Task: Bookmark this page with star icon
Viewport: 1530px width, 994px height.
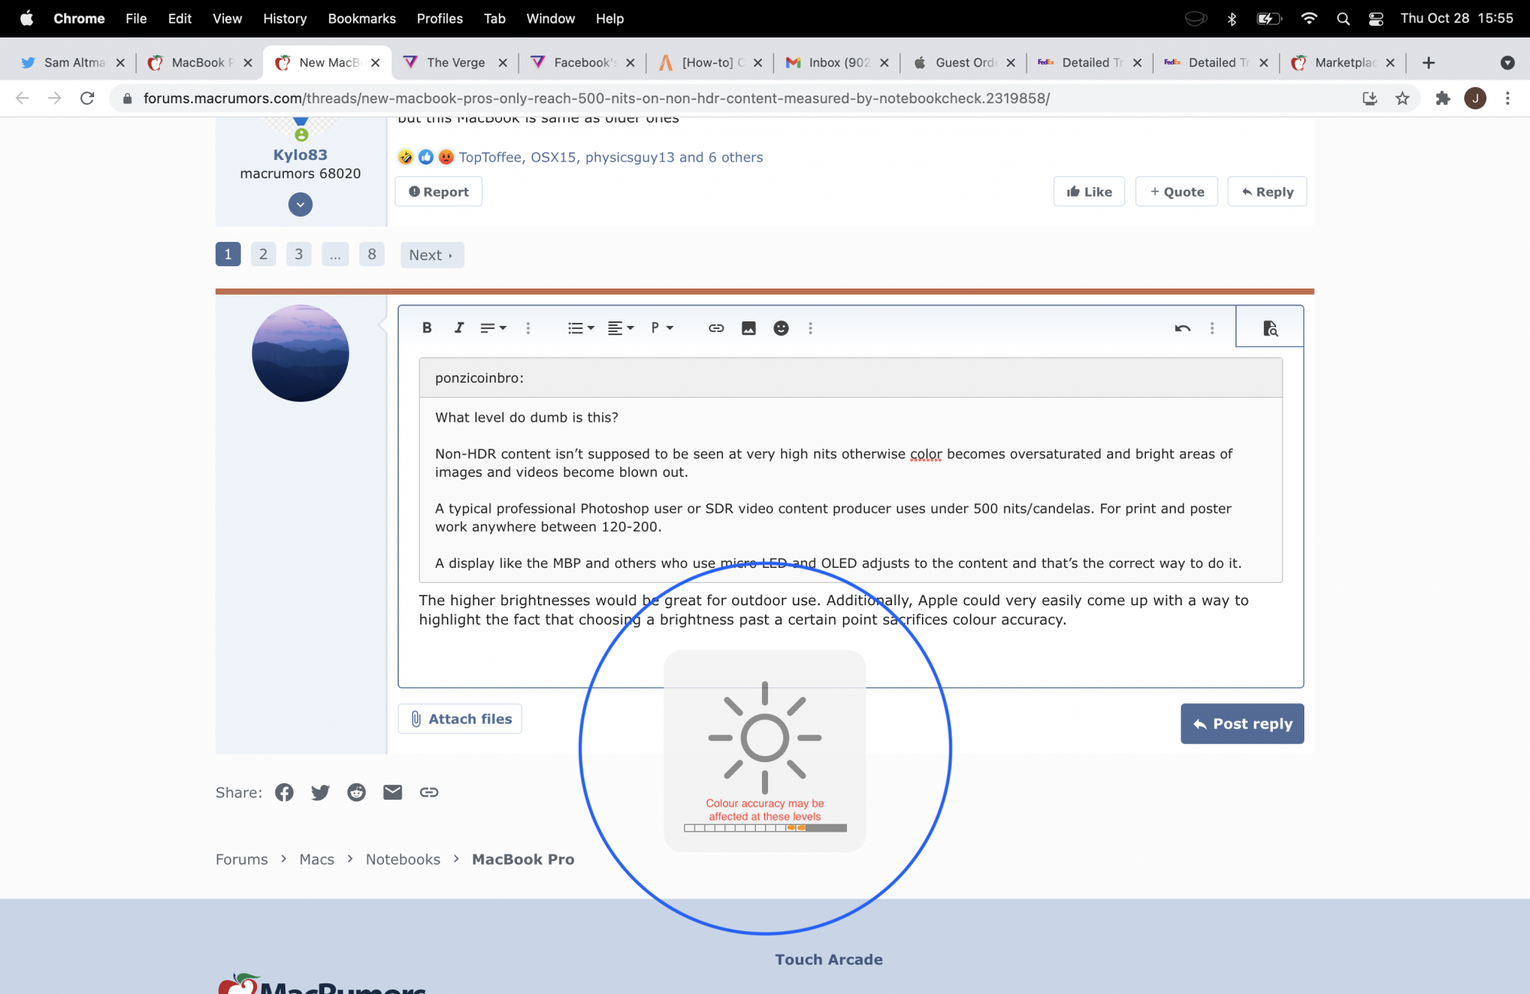Action: 1402,98
